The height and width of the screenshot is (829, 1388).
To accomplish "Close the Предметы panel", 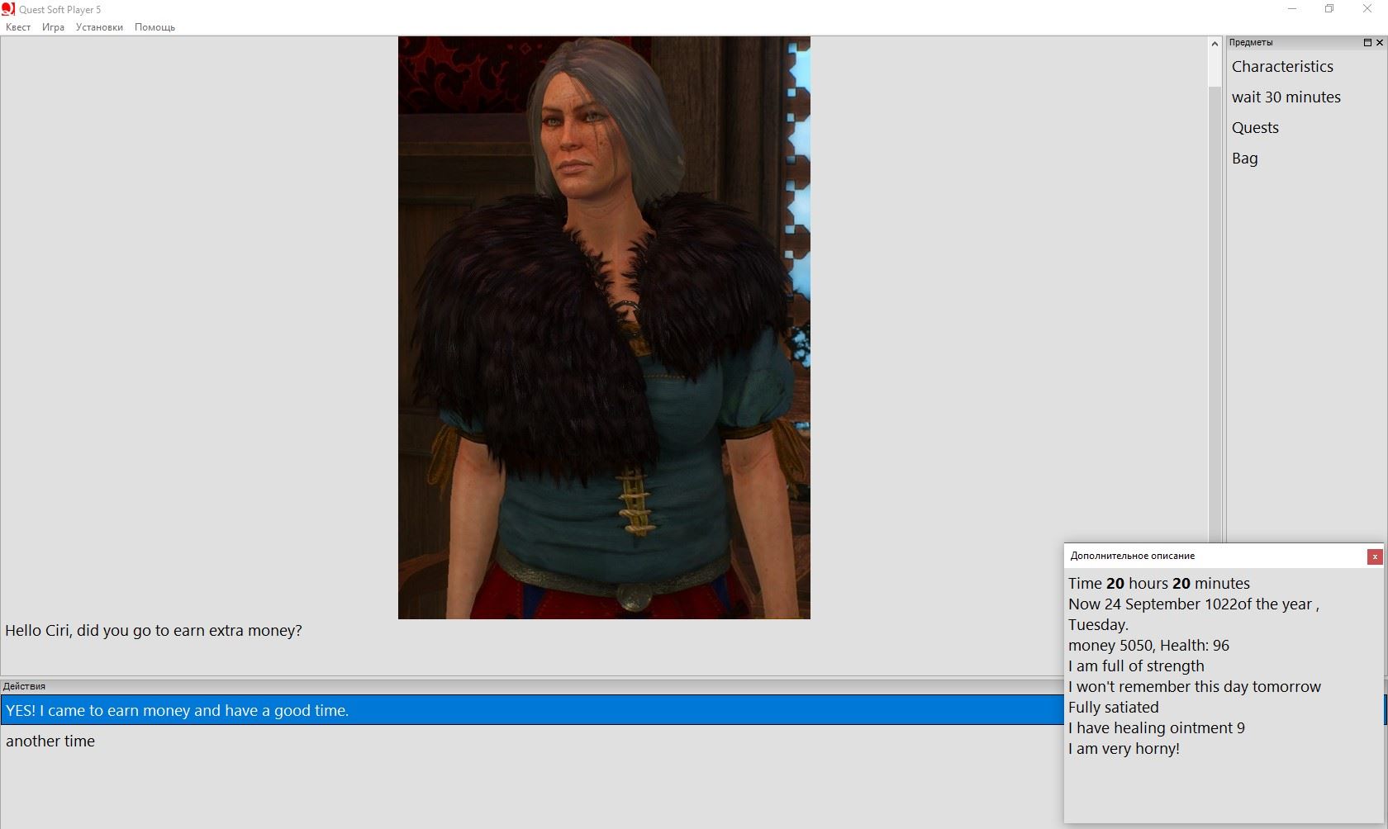I will pyautogui.click(x=1379, y=42).
